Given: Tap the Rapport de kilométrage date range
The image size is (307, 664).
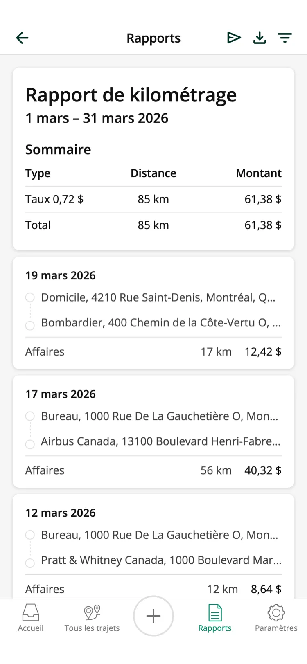Looking at the screenshot, I should click(97, 118).
